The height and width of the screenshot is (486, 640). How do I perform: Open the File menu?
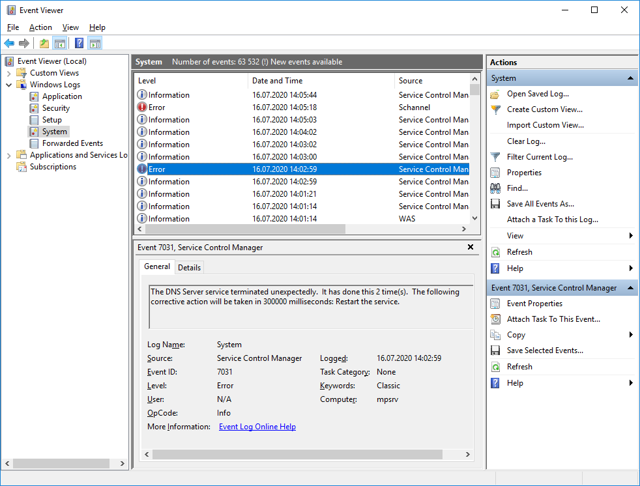[13, 27]
